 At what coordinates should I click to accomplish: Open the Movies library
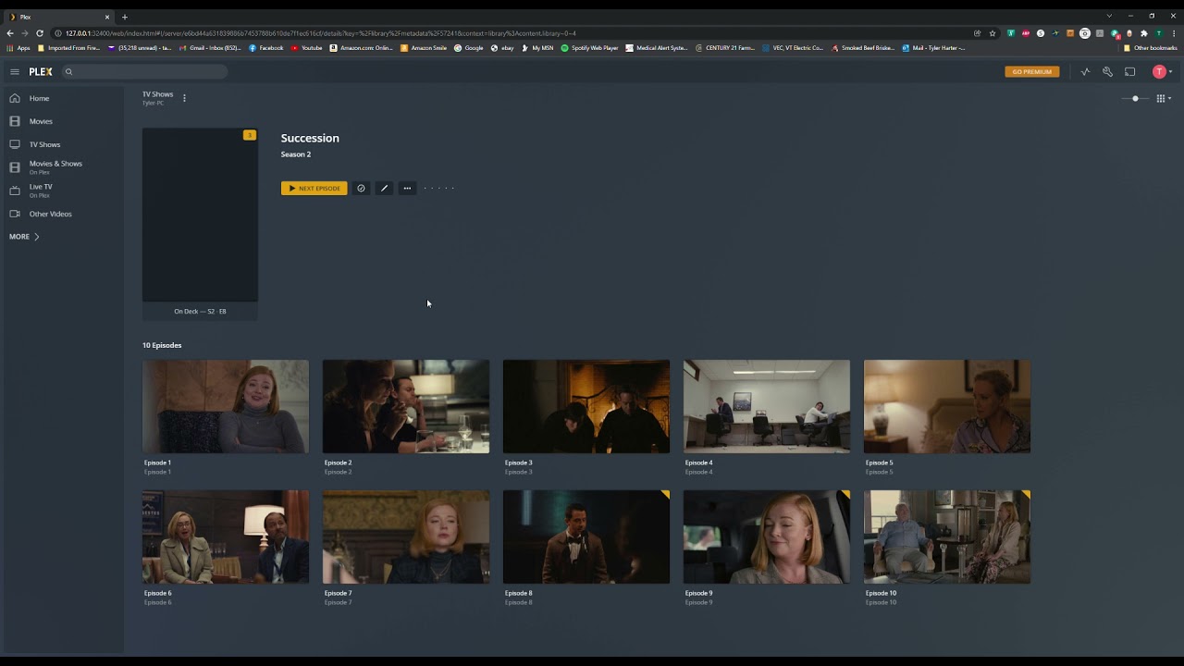point(41,121)
